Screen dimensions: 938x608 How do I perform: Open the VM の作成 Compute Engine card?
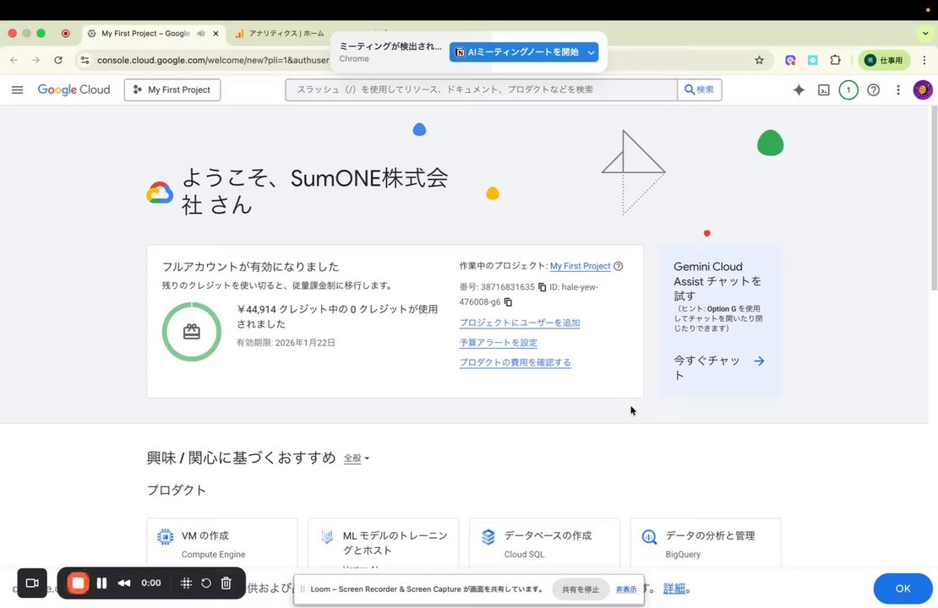[222, 543]
